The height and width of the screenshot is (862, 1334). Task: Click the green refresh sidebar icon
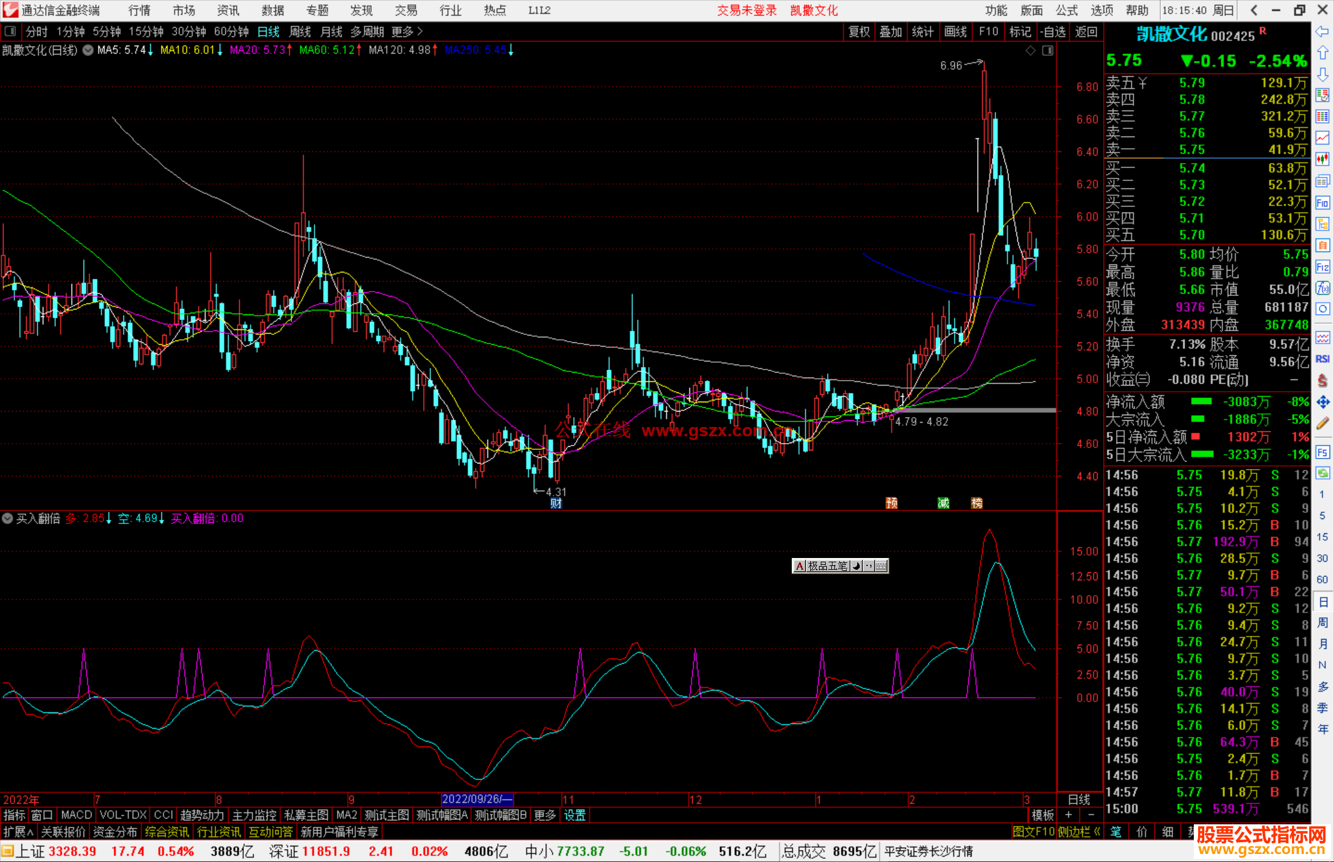point(1322,473)
